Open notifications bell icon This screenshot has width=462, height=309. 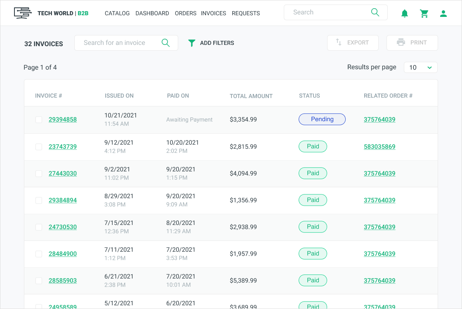(x=405, y=14)
